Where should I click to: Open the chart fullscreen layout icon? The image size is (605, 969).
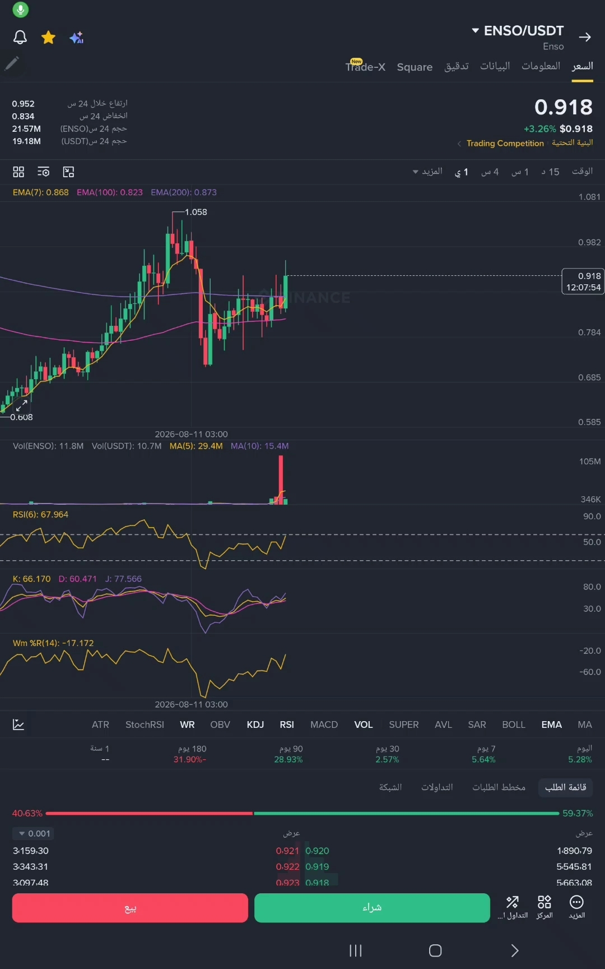[68, 172]
